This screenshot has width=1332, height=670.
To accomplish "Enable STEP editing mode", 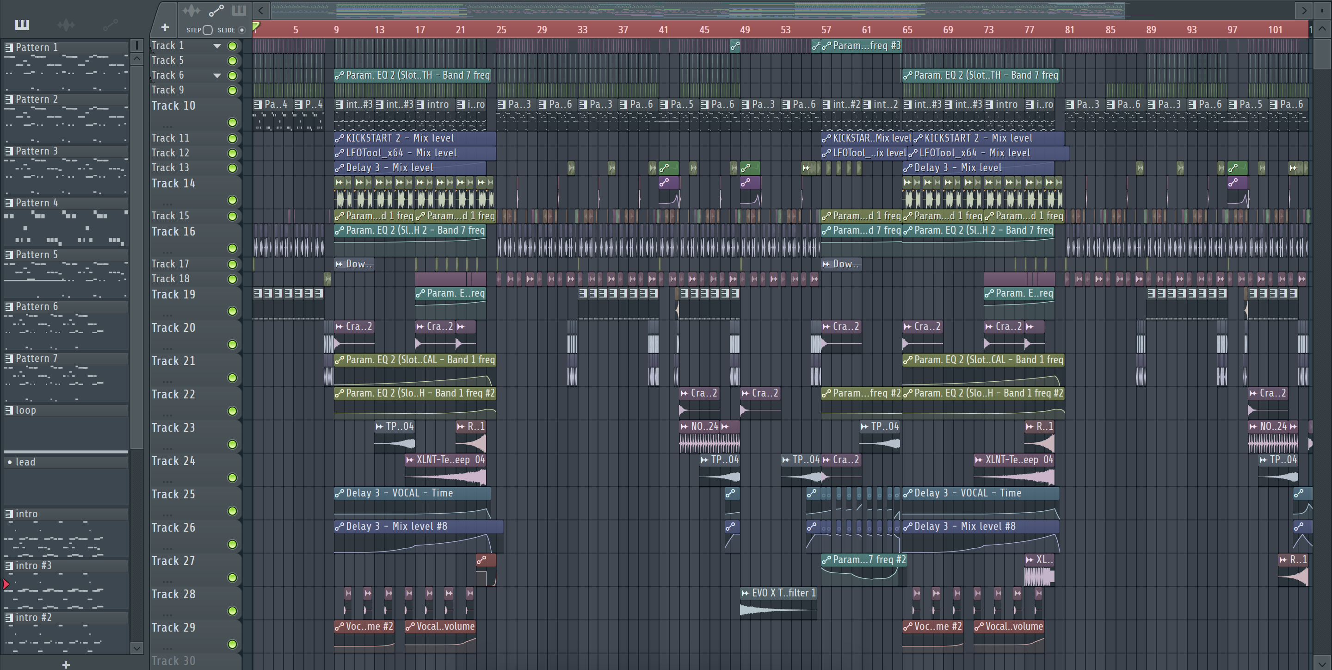I will (207, 30).
